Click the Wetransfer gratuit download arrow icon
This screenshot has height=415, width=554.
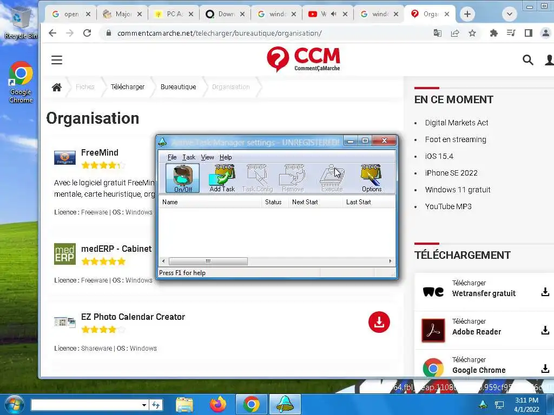pyautogui.click(x=545, y=292)
